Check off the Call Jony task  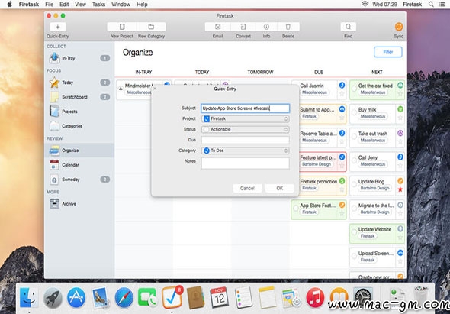pos(355,160)
